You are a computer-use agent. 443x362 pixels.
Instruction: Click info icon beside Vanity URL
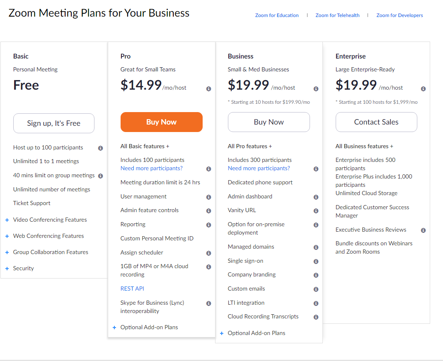[x=316, y=211]
